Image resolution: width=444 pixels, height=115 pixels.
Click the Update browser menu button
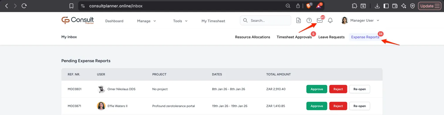430,6
